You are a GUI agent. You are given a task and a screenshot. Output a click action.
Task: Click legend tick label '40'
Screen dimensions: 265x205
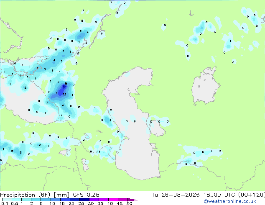pos(110,203)
